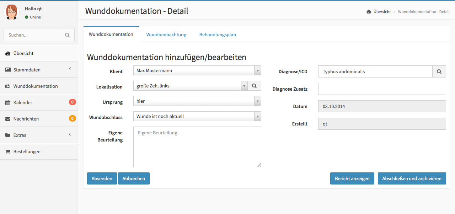Click the Wunddokumentation - Detail page heading

click(x=137, y=11)
